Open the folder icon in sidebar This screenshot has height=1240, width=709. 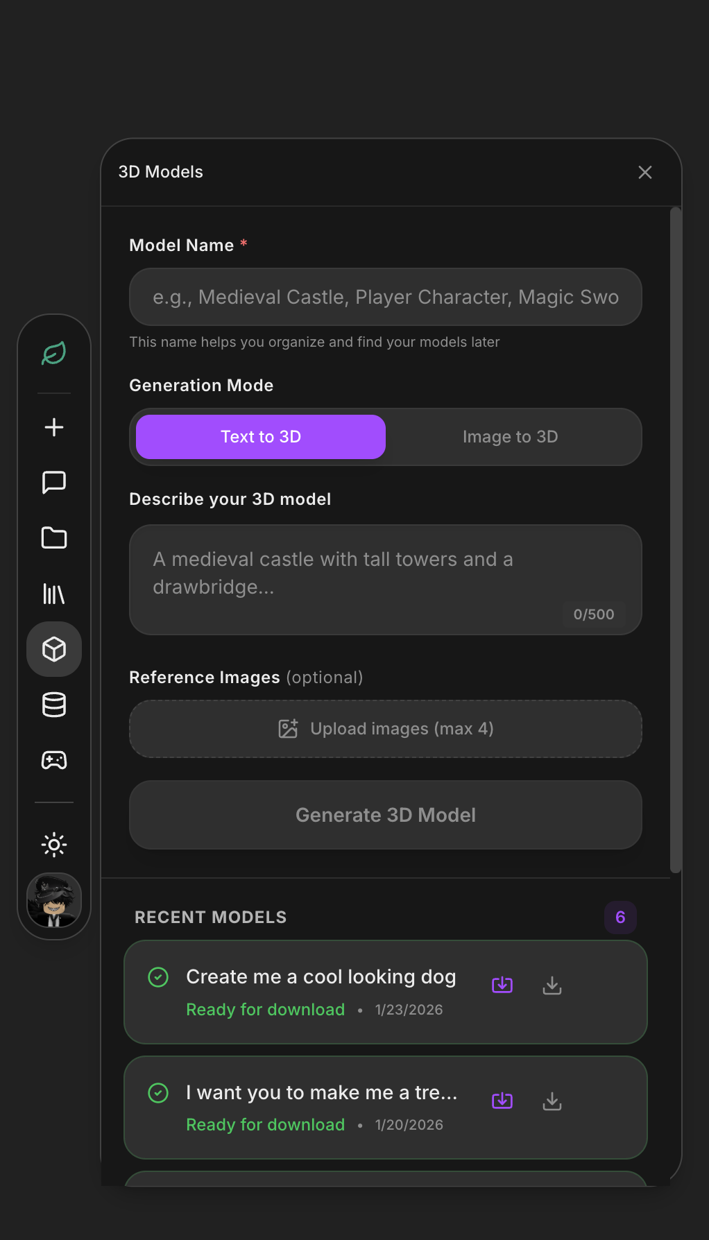click(54, 537)
